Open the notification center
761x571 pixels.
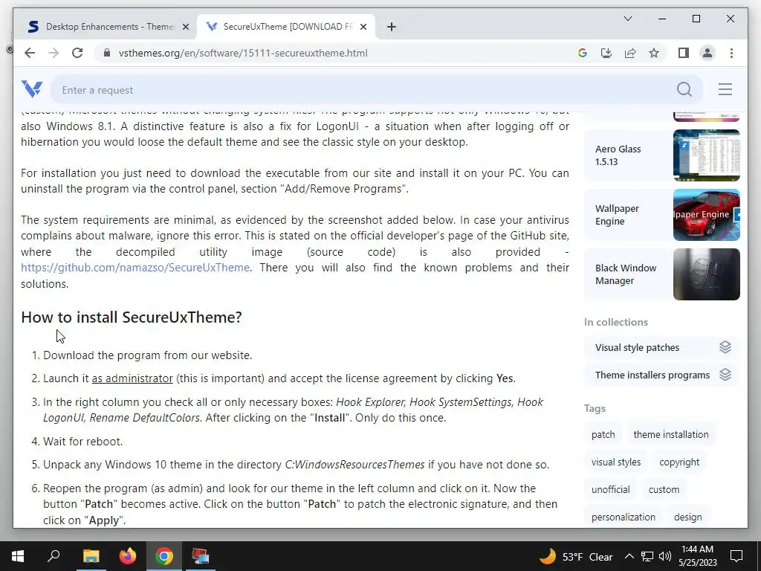(x=736, y=556)
